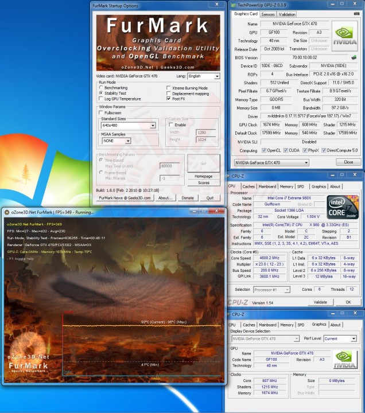Click the Close button in GPU-Z
This screenshot has height=413, width=365.
[348, 162]
